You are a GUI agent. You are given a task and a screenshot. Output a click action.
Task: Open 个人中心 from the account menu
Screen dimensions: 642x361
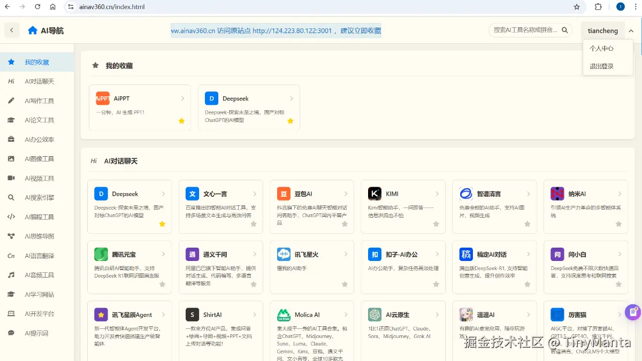(600, 48)
